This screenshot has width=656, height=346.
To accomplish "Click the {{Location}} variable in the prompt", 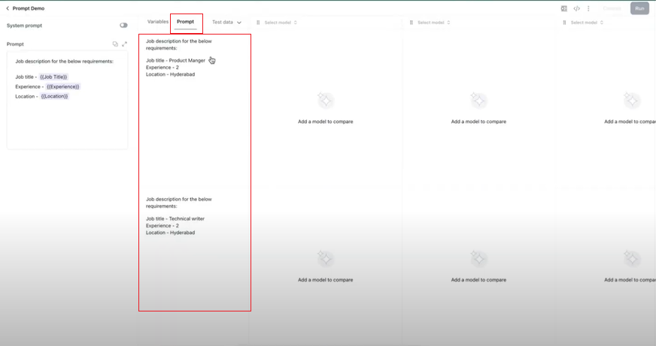I will [54, 96].
